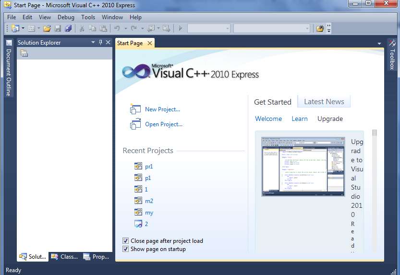Click the m2 project icon
The image size is (400, 275).
tap(138, 201)
